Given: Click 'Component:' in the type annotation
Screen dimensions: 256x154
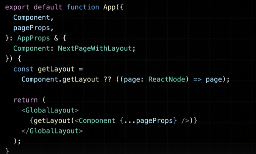Looking at the screenshot, I should click(x=33, y=48).
